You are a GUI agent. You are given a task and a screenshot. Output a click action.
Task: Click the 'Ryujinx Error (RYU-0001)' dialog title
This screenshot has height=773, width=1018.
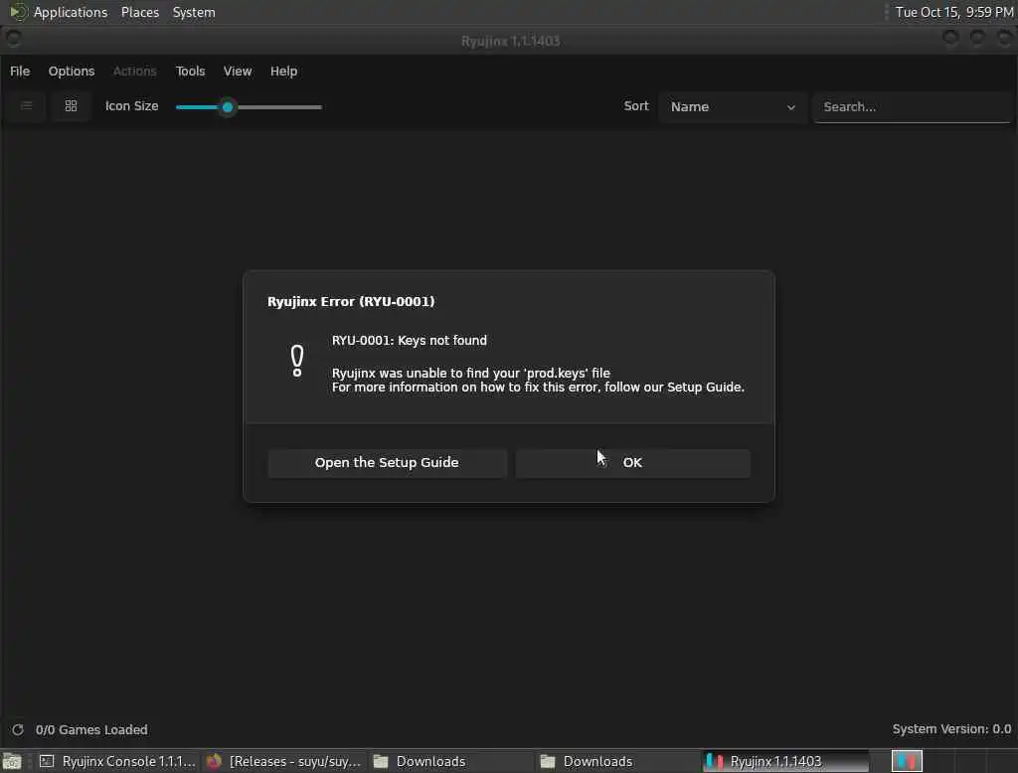pos(351,301)
